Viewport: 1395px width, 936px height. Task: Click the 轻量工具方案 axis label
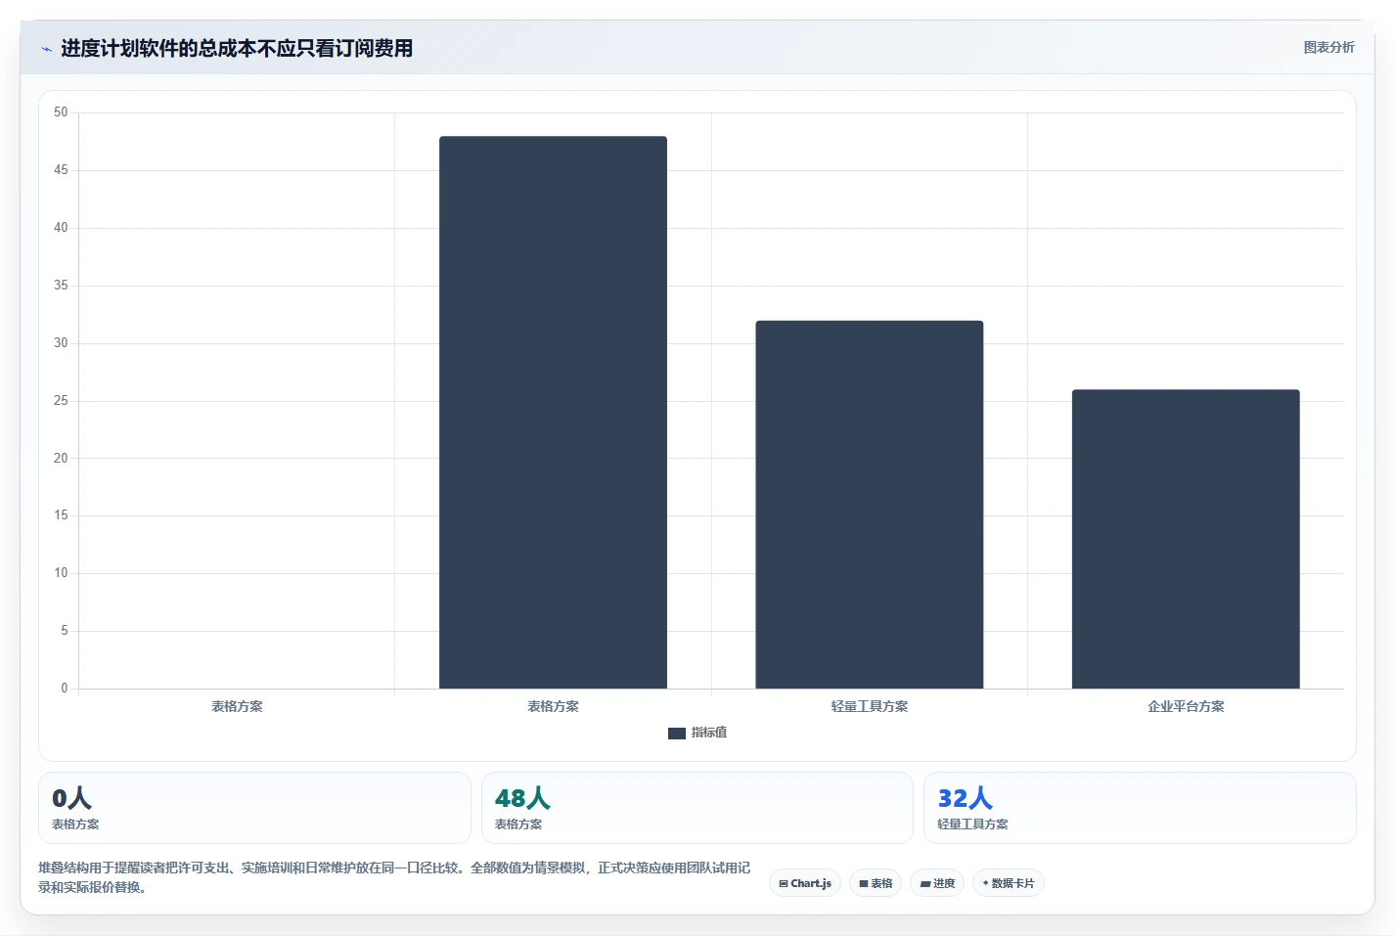click(870, 706)
